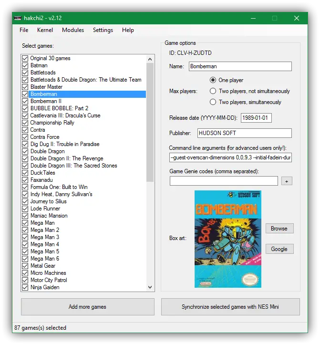Uncheck the Blaster Master checkbox
This screenshot has width=320, height=345.
pos(25,87)
